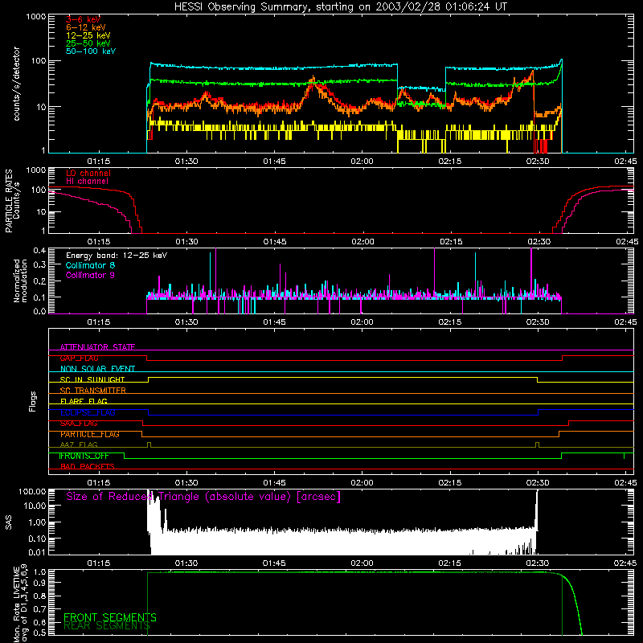Viewport: 643px width, 643px height.
Task: Click the ECLIPSE_FLAG label
Action: (x=88, y=412)
